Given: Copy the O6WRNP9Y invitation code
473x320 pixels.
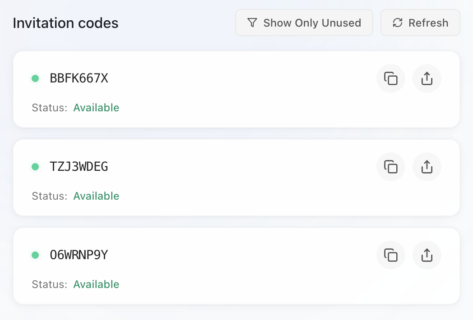Looking at the screenshot, I should 391,255.
